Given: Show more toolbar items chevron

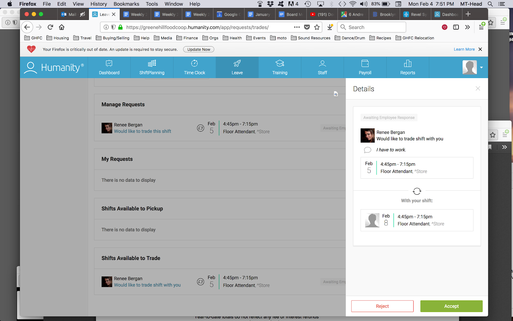Looking at the screenshot, I should pos(467,27).
